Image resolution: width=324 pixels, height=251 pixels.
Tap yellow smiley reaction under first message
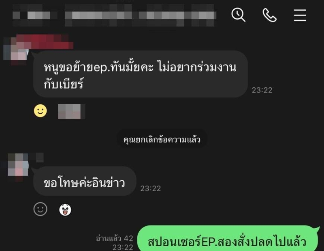[40, 111]
